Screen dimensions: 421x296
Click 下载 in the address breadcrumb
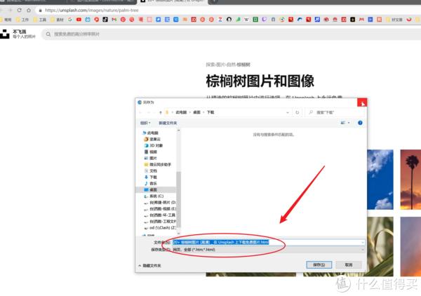pos(210,112)
